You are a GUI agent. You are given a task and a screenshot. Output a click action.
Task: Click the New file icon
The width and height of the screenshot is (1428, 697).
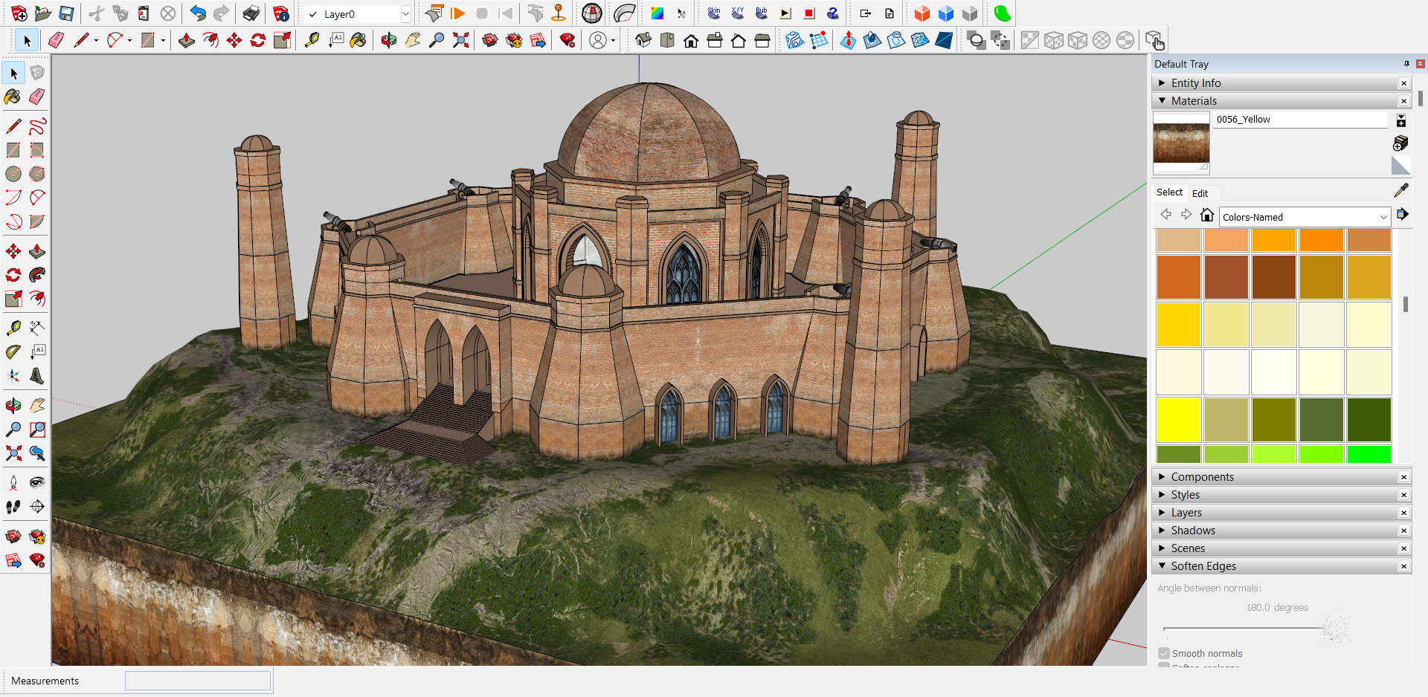[19, 13]
